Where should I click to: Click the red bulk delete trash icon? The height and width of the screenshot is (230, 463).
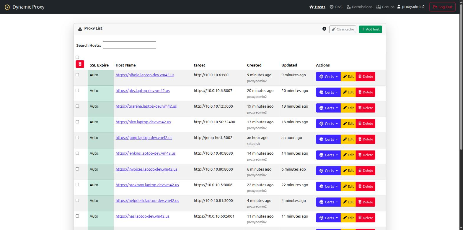coord(80,64)
